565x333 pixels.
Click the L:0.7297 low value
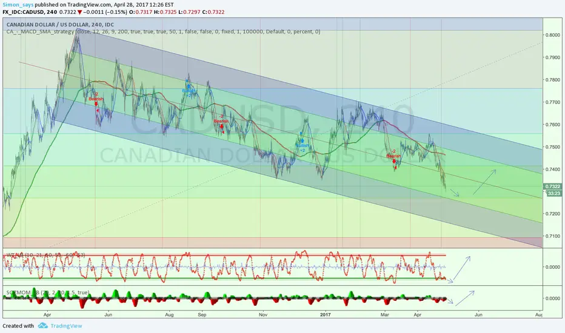(x=189, y=12)
